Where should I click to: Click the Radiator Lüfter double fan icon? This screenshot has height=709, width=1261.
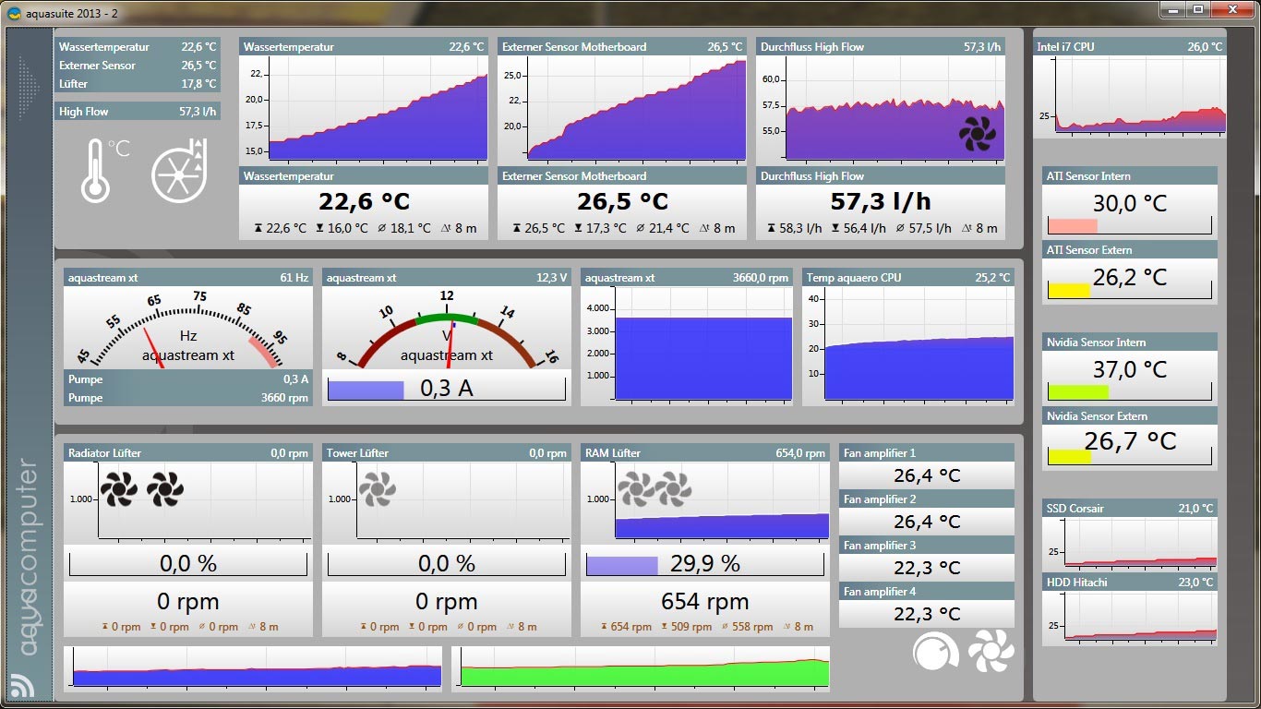click(x=141, y=489)
